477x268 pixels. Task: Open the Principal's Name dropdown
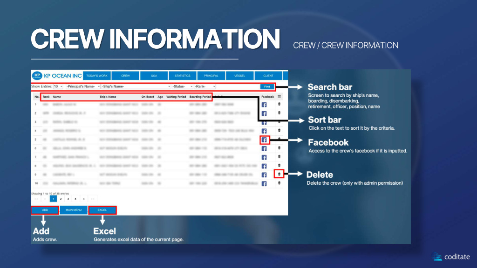[x=83, y=87]
